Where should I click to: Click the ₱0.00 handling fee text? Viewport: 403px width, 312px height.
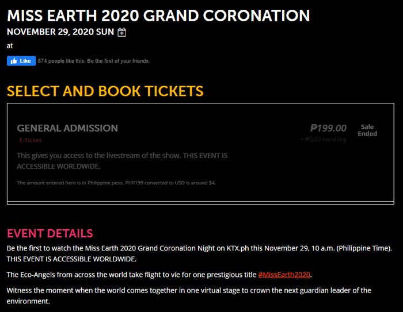coord(324,139)
